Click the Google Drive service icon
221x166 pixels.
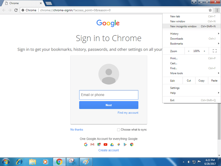pyautogui.click(x=112, y=144)
